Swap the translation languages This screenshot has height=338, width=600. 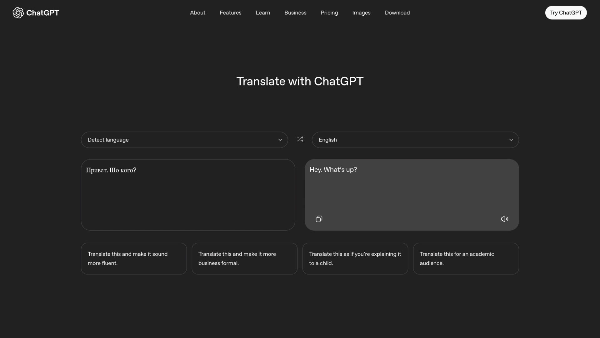[x=300, y=139]
